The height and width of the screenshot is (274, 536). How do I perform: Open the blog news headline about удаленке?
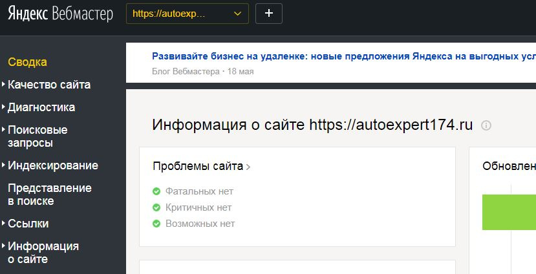click(x=343, y=56)
